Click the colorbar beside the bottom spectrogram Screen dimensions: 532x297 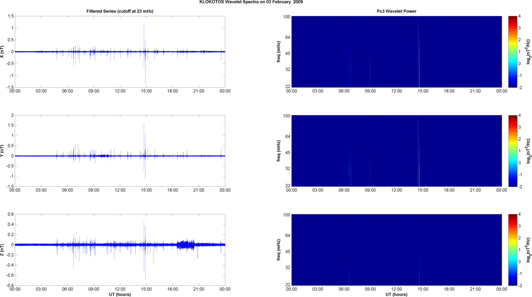click(x=512, y=250)
